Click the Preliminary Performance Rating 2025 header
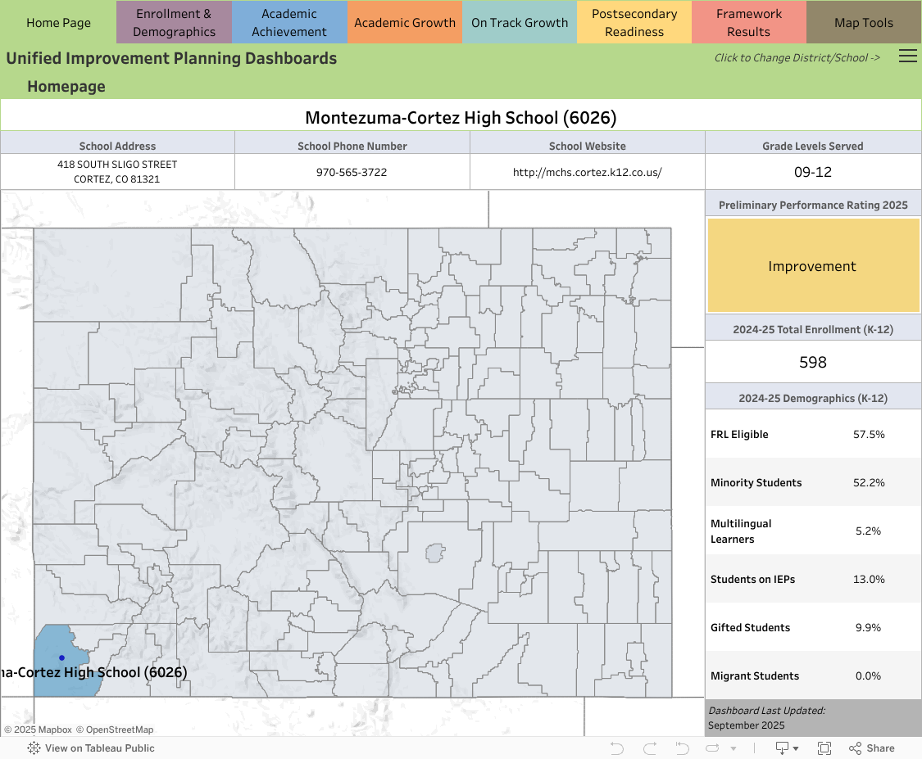922x759 pixels. point(813,205)
